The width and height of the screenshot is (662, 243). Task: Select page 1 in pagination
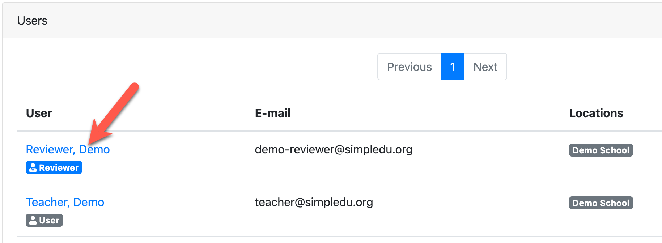[x=452, y=67]
